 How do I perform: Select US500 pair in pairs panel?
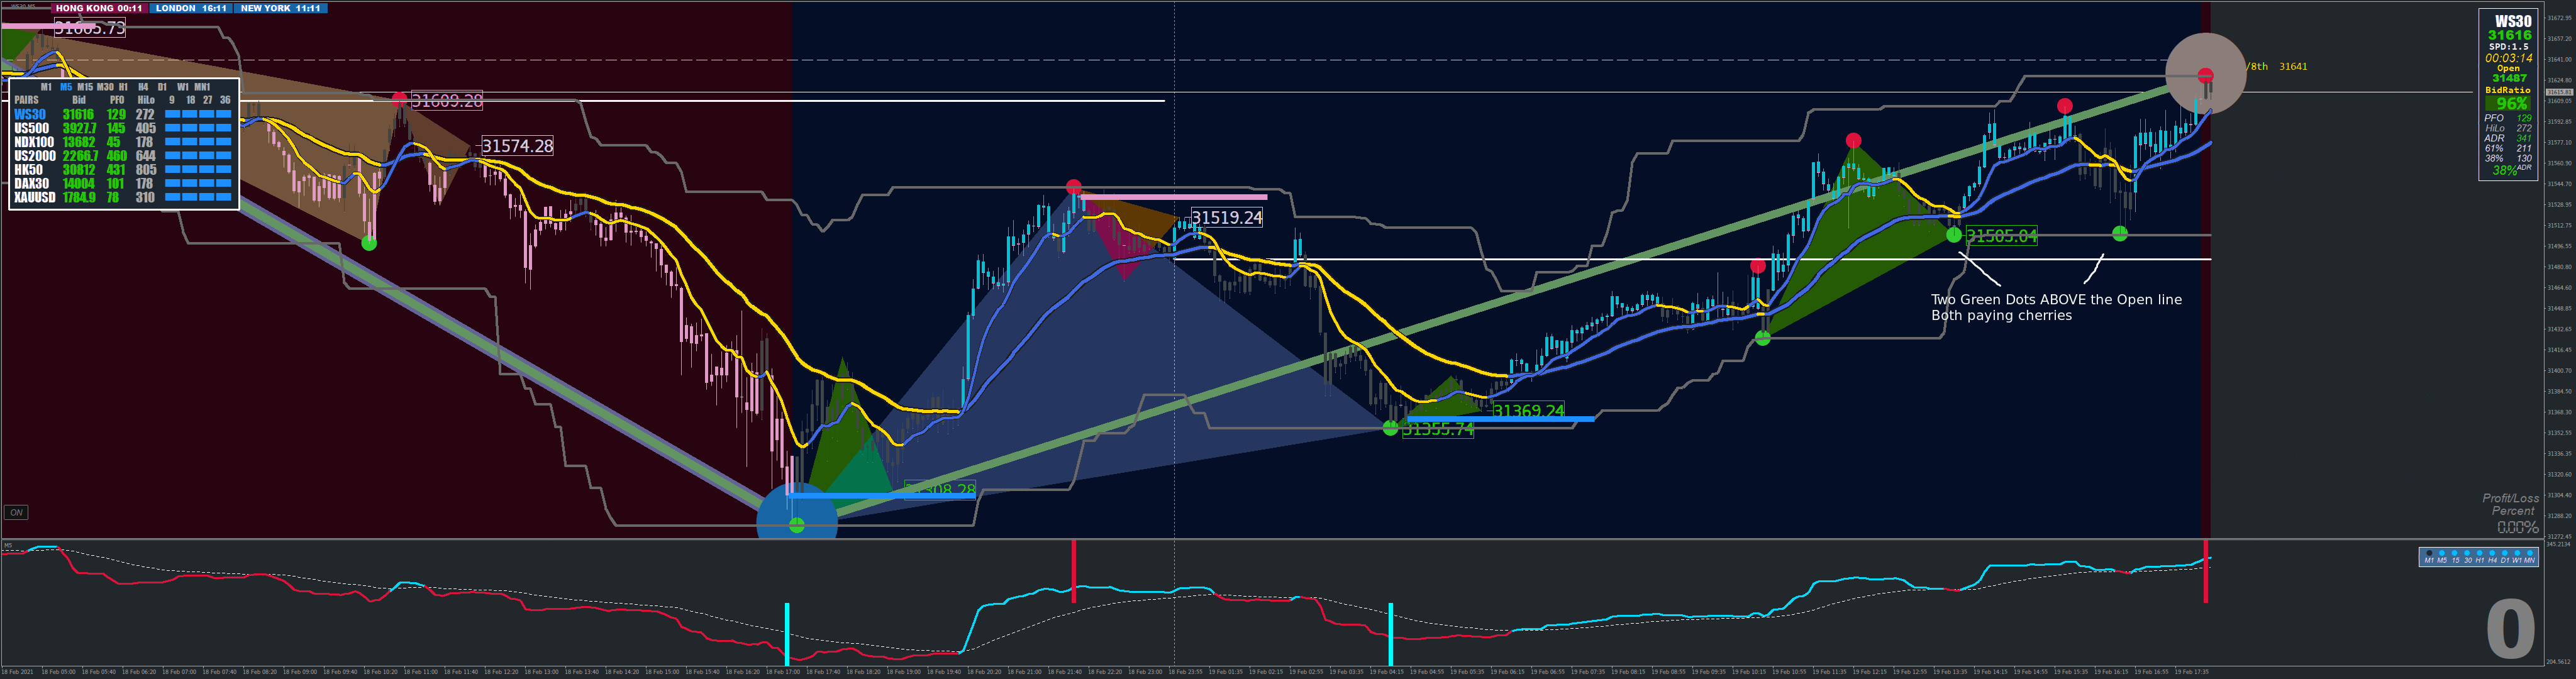[31, 128]
